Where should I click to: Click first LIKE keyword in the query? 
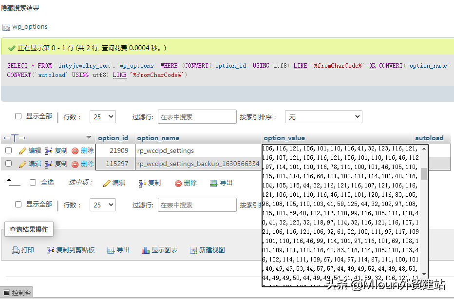coord(300,66)
